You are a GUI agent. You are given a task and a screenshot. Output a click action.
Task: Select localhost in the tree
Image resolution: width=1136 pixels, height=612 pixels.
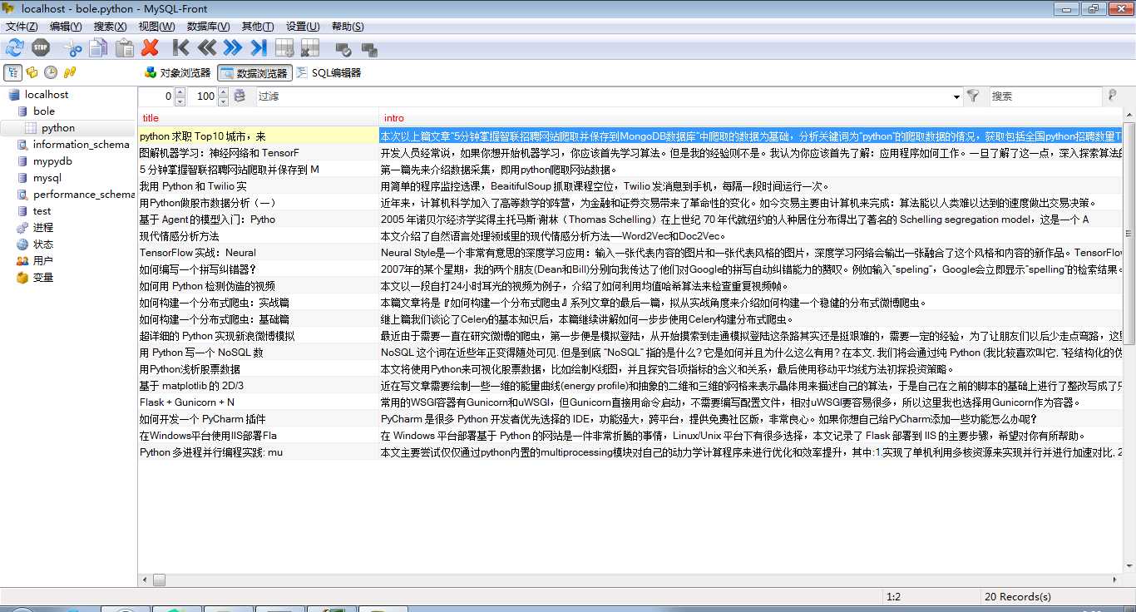click(x=47, y=95)
